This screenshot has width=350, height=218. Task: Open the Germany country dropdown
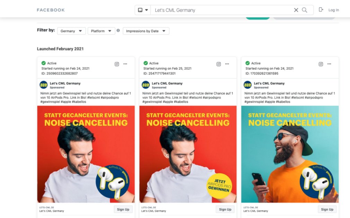point(71,31)
